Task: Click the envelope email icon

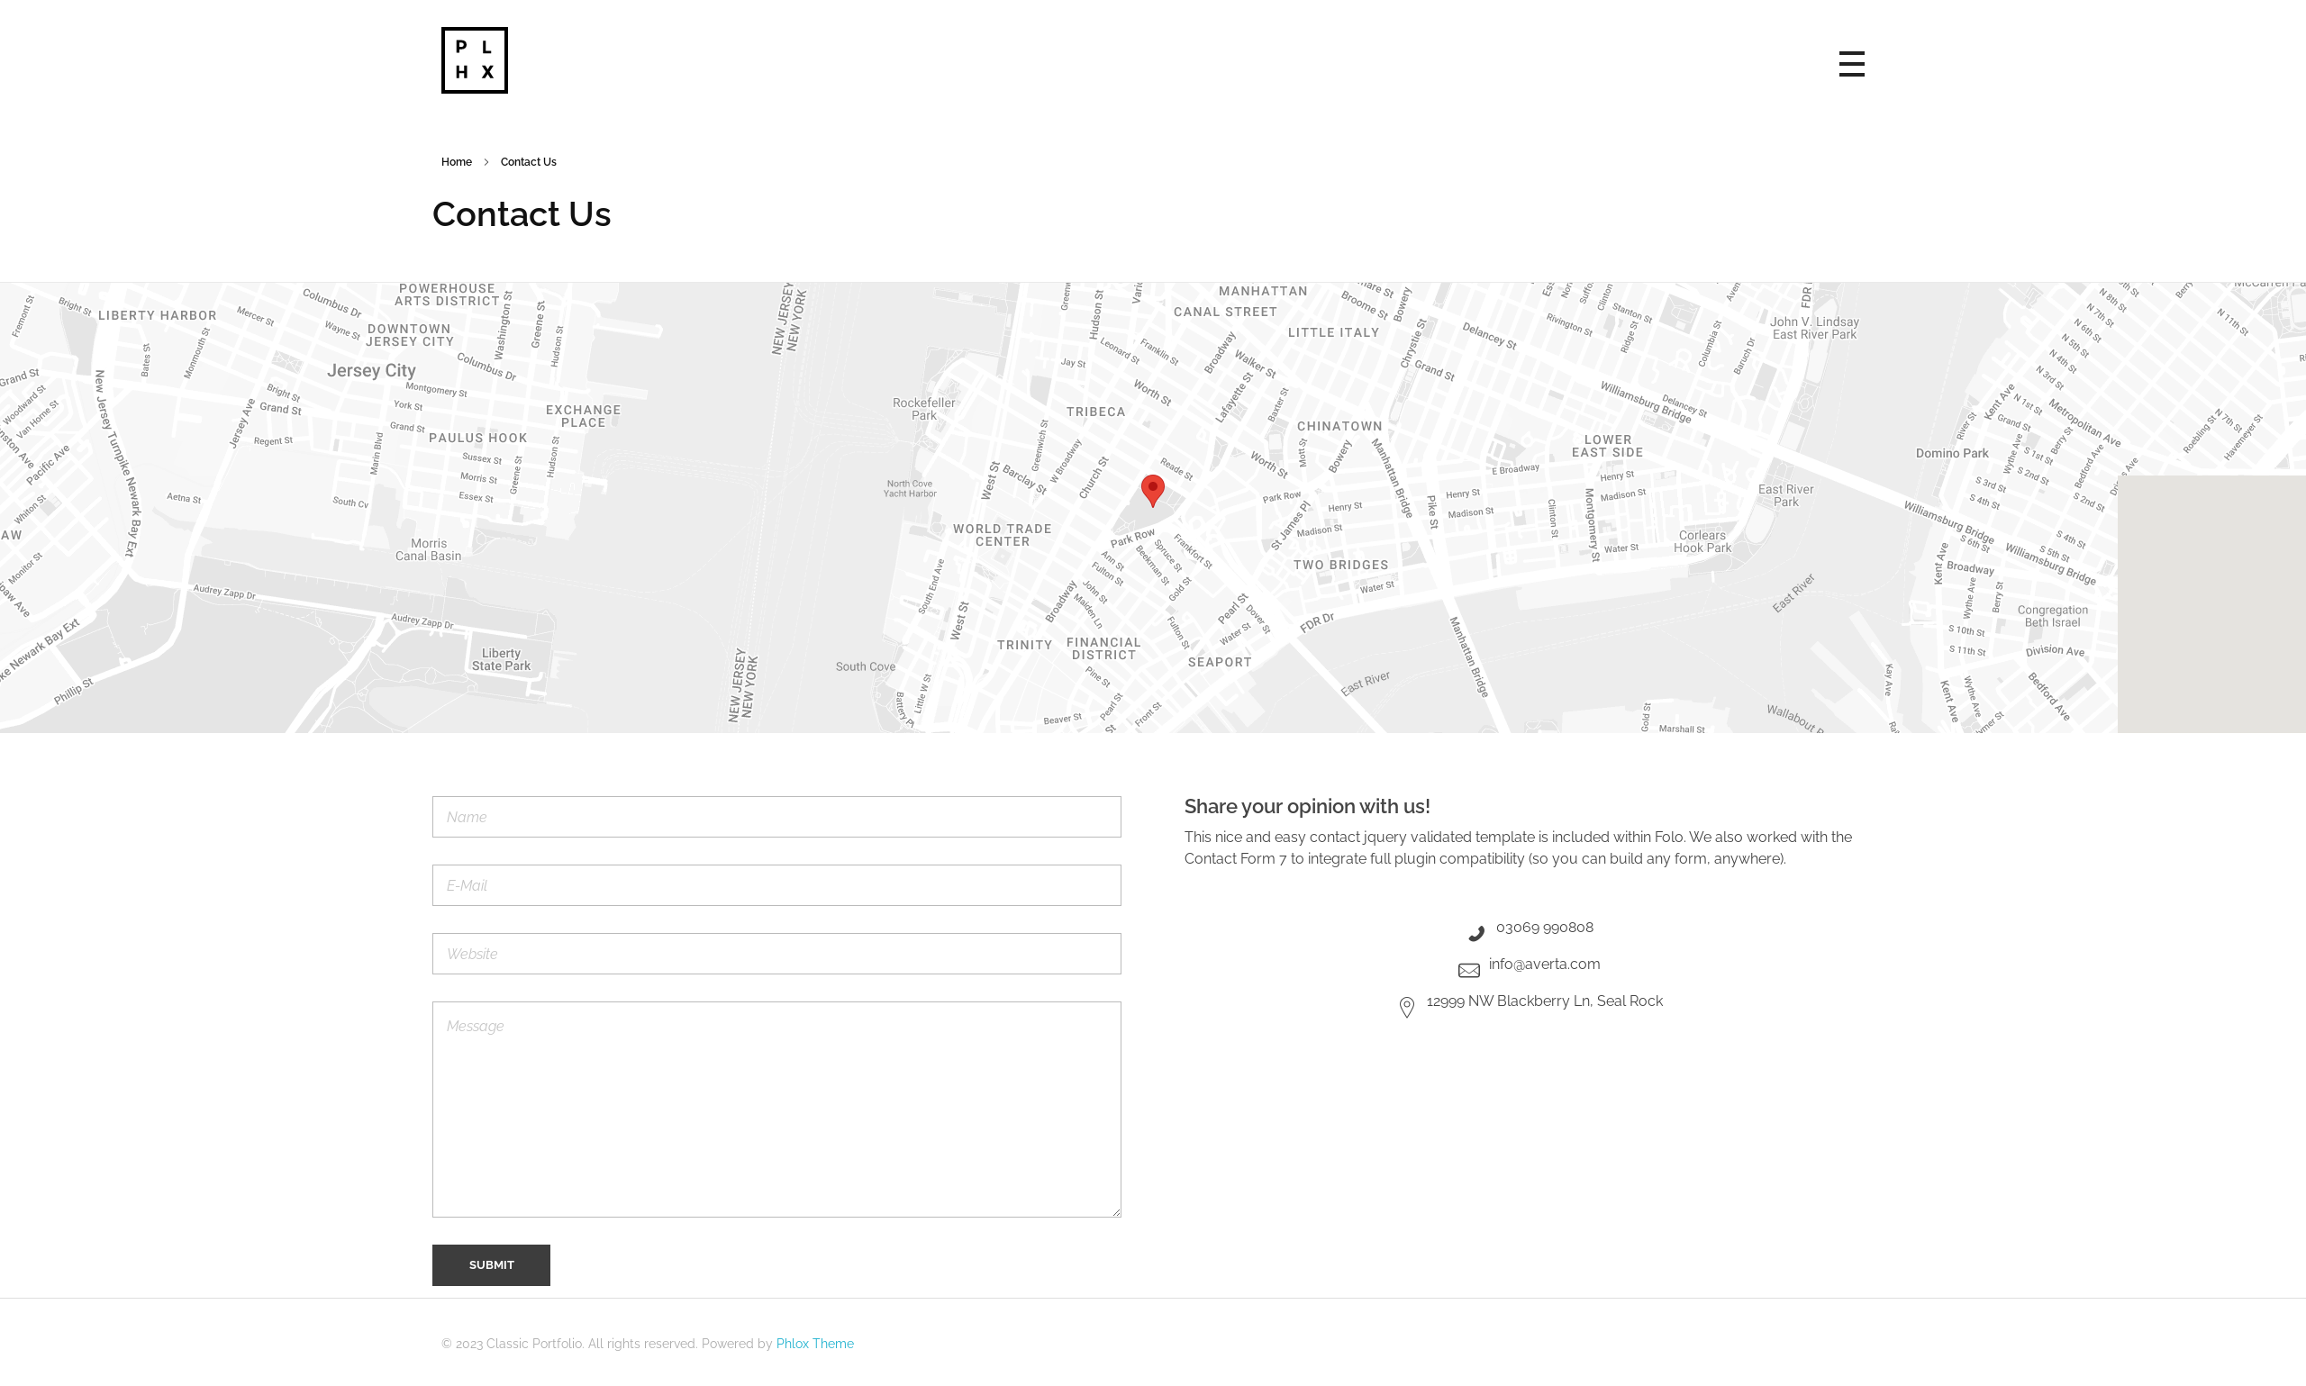Action: coord(1468,971)
